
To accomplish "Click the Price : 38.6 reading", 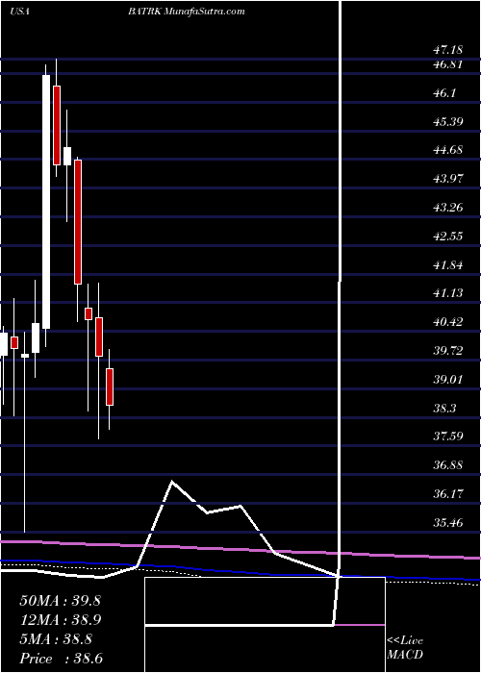I will click(x=61, y=659).
